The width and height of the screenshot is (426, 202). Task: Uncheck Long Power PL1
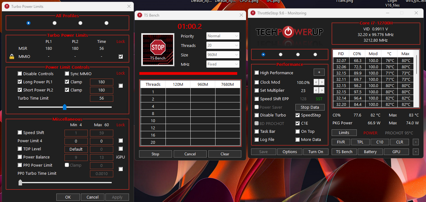(20, 82)
